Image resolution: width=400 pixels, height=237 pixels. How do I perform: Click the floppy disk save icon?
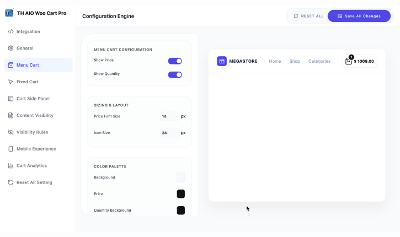[340, 16]
